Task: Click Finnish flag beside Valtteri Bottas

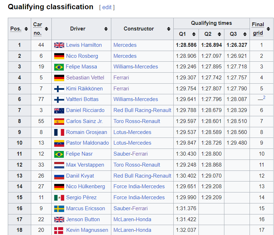Action: [x=59, y=100]
